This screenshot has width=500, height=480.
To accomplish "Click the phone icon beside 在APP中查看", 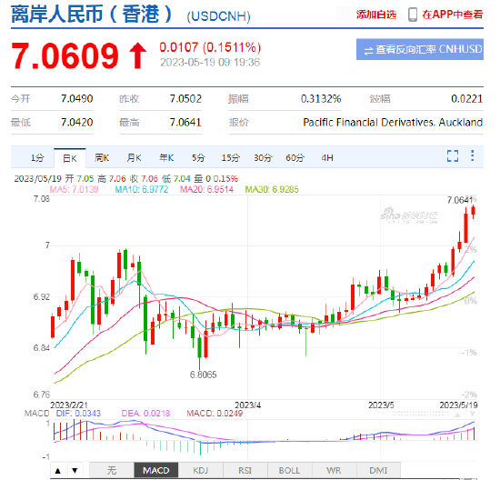I will point(413,15).
